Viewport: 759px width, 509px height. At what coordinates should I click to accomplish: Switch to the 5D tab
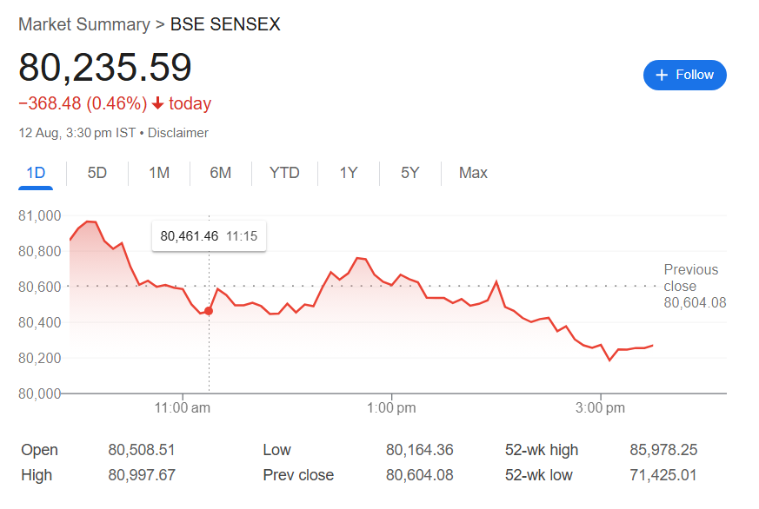pyautogui.click(x=97, y=173)
